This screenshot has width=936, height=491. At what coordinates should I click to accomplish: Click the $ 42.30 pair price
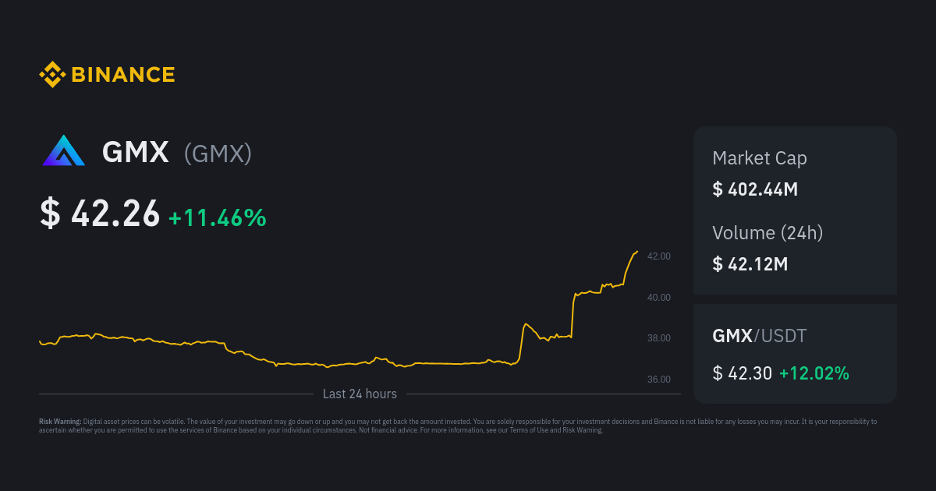pyautogui.click(x=742, y=373)
